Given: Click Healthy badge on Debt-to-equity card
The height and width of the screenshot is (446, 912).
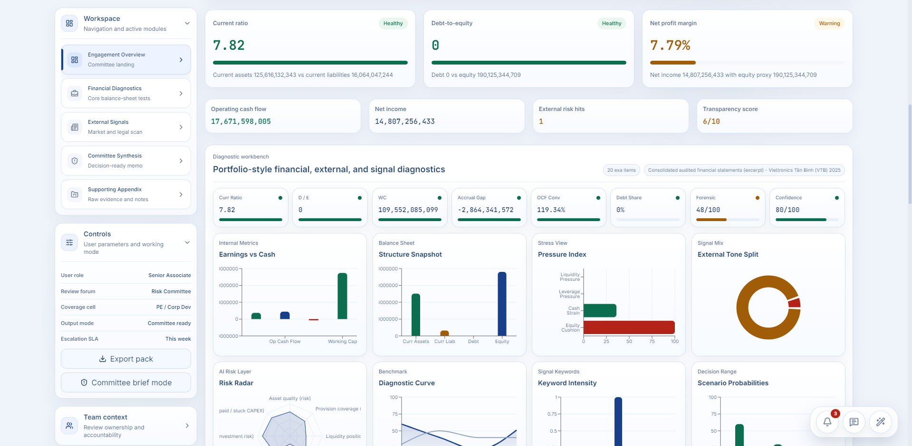Looking at the screenshot, I should click(612, 23).
